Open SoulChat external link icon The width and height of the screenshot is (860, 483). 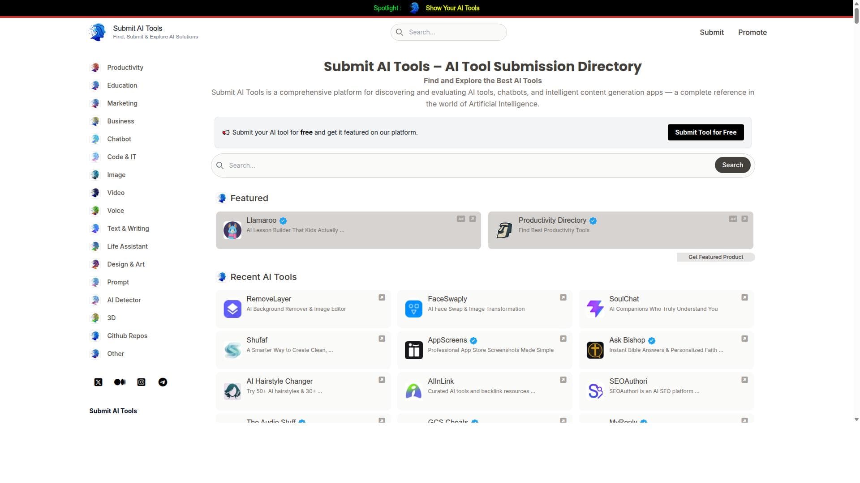pyautogui.click(x=744, y=297)
